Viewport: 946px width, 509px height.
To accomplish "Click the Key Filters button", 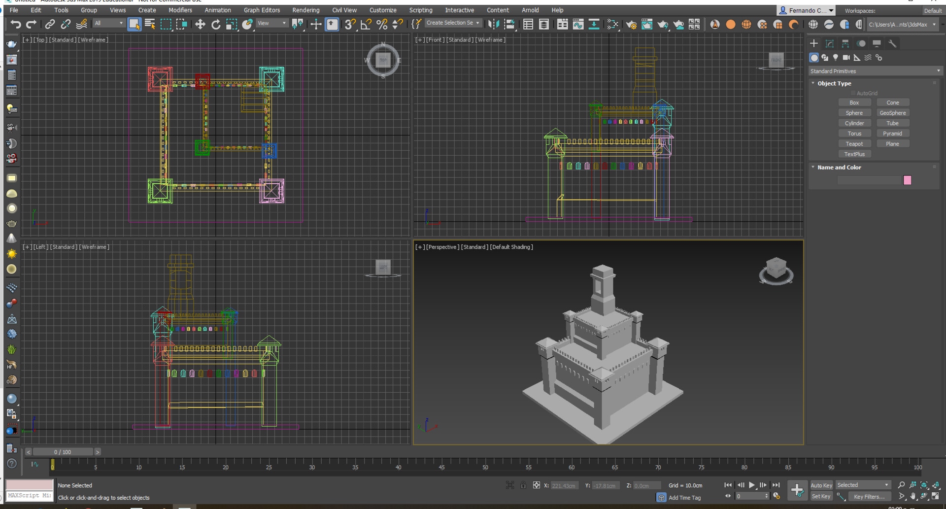I will click(x=869, y=497).
